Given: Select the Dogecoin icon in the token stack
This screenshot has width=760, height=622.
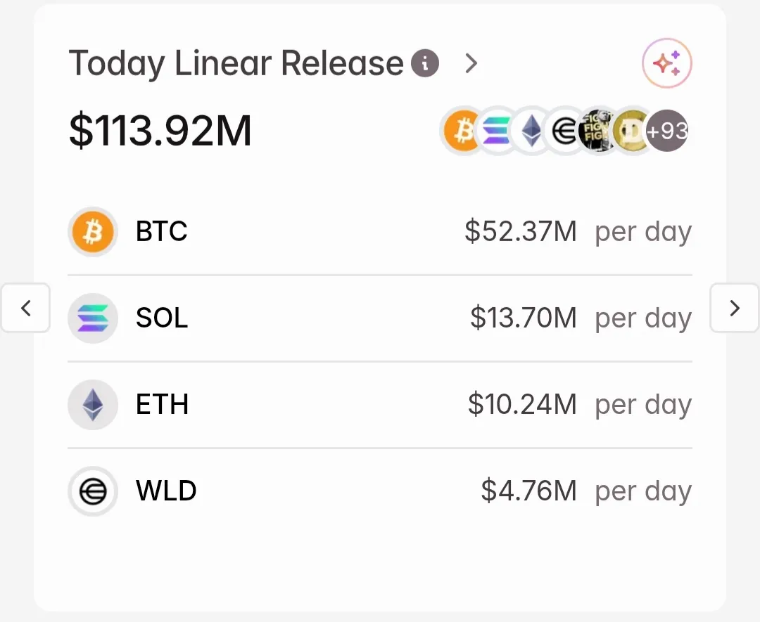Looking at the screenshot, I should [630, 131].
